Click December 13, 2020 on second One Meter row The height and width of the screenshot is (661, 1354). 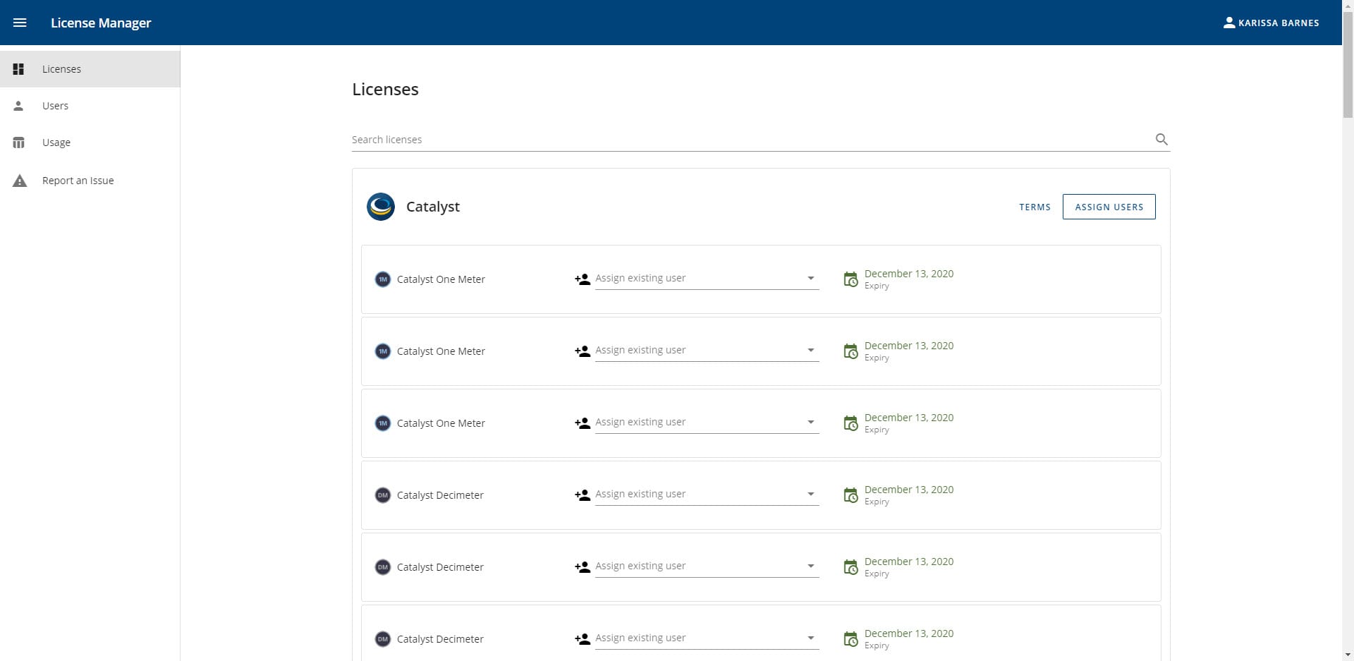tap(909, 346)
